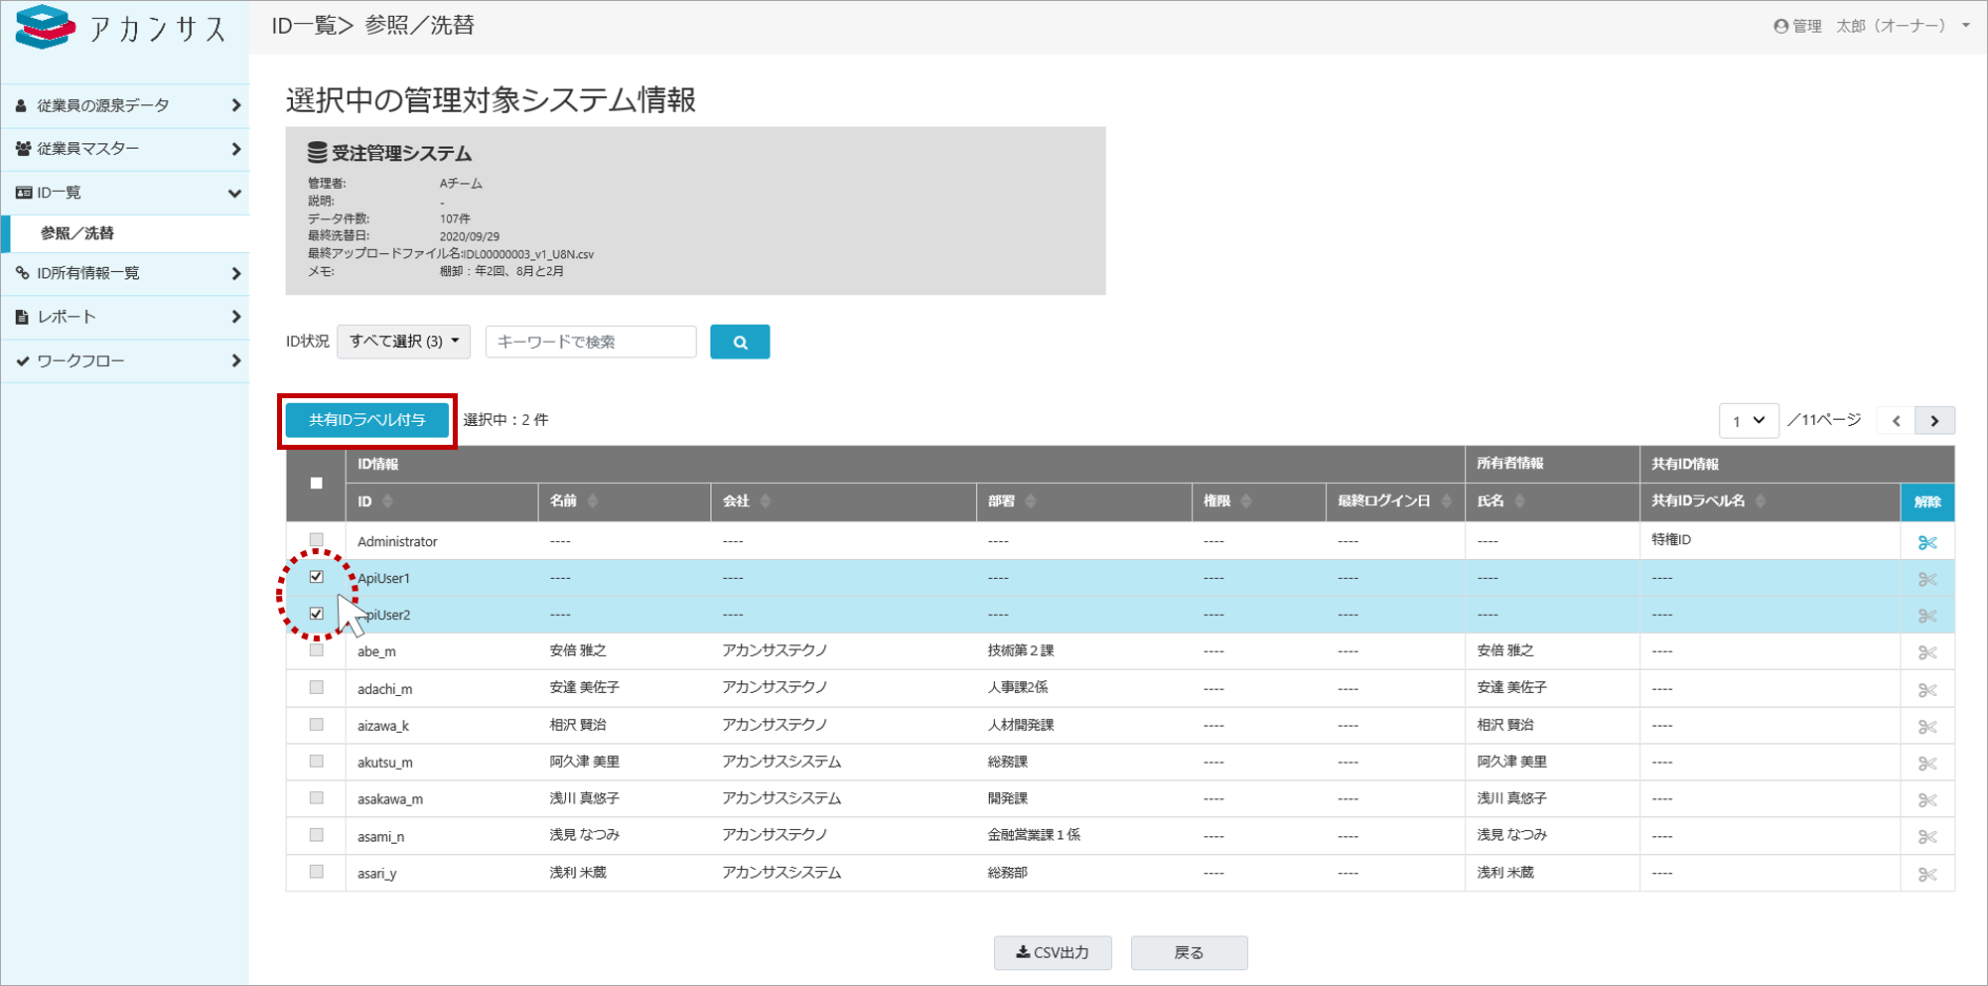Viewport: 1988px width, 986px height.
Task: Uncheck the ApiUser1 checkbox
Action: 316,577
